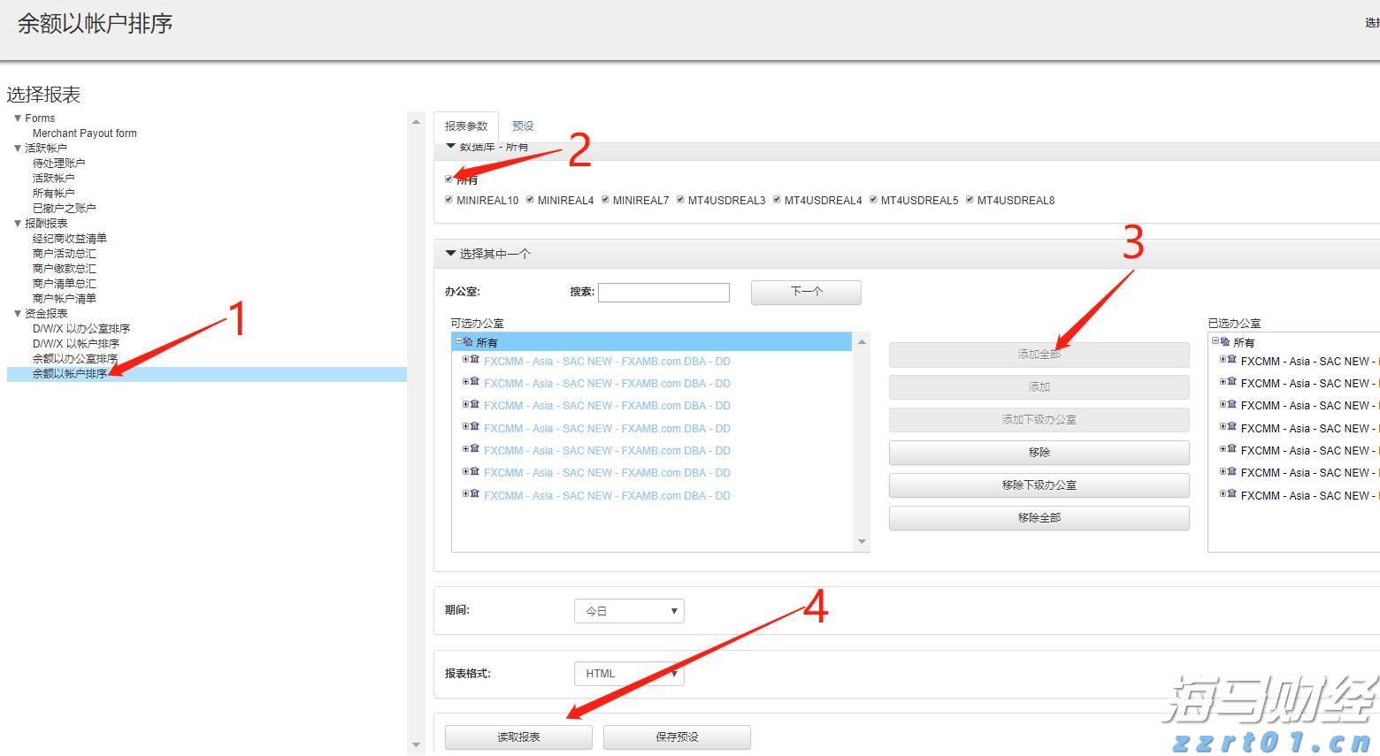Switch to the 预设 tab
Screen dimensions: 1380x756
523,126
